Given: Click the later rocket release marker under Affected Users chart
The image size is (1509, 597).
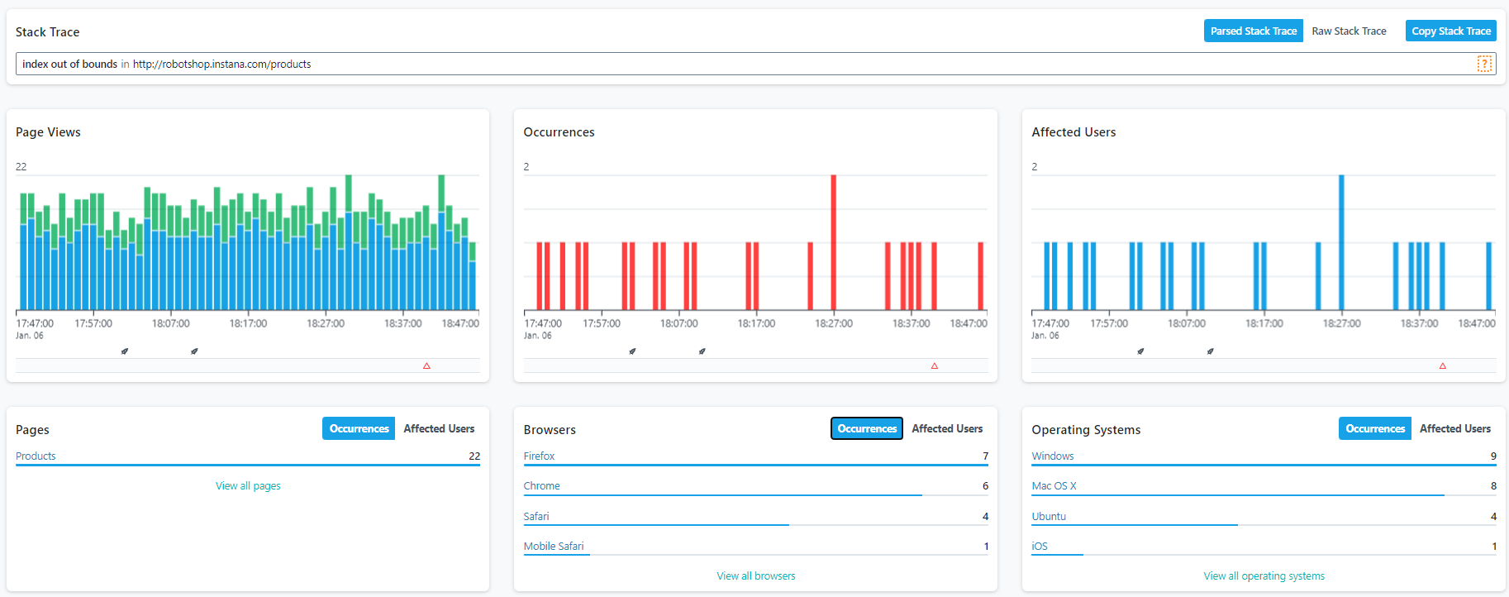Looking at the screenshot, I should click(x=1210, y=351).
